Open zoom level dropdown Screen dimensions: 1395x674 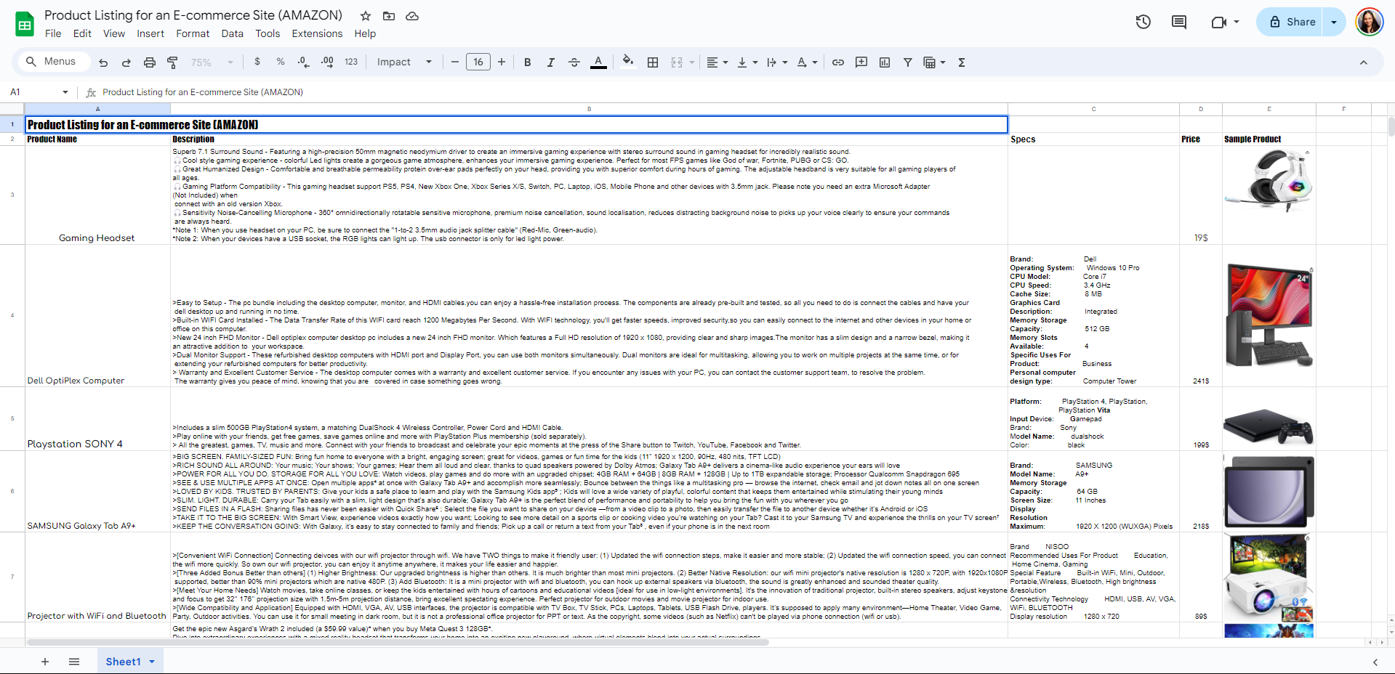coord(212,62)
